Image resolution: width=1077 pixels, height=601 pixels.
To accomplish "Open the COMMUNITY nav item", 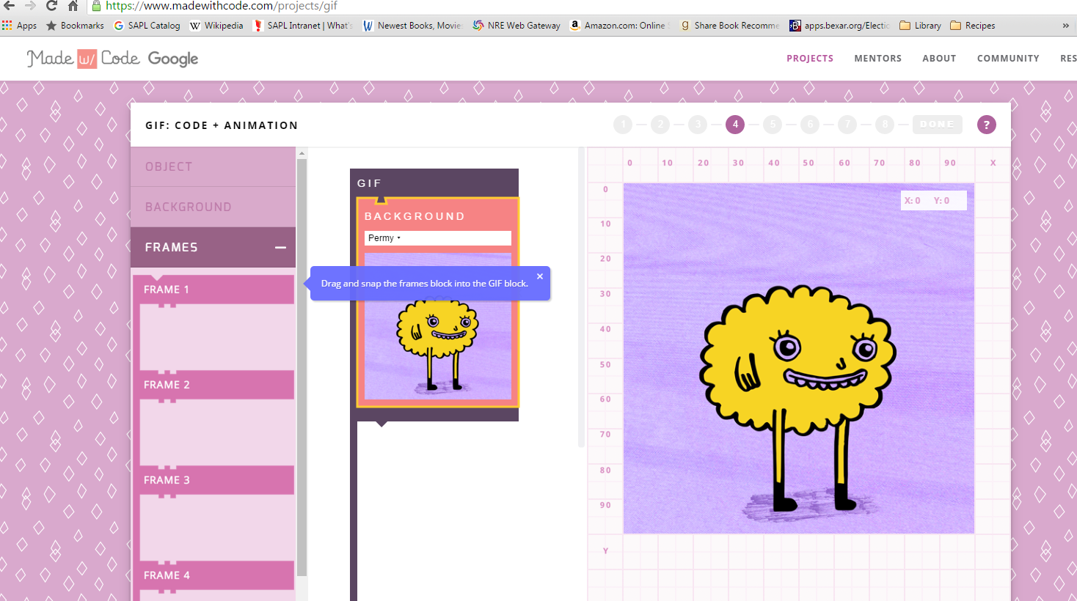I will 1008,59.
